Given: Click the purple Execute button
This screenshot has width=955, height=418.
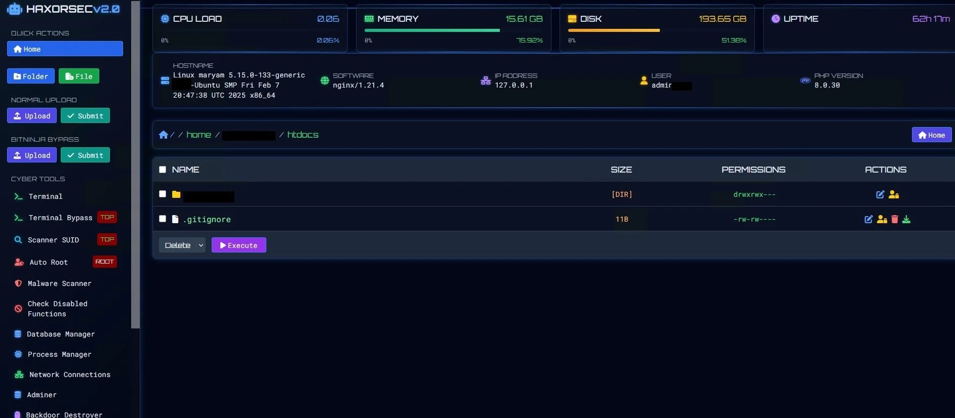Looking at the screenshot, I should point(239,245).
